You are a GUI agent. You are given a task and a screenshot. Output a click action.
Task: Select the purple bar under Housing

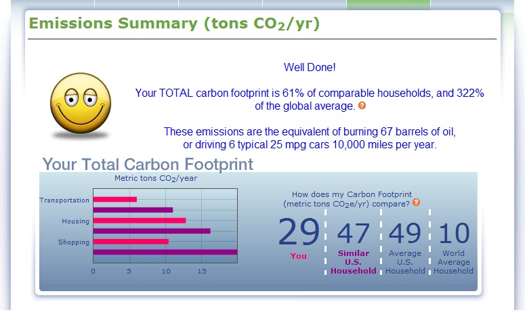pyautogui.click(x=152, y=231)
